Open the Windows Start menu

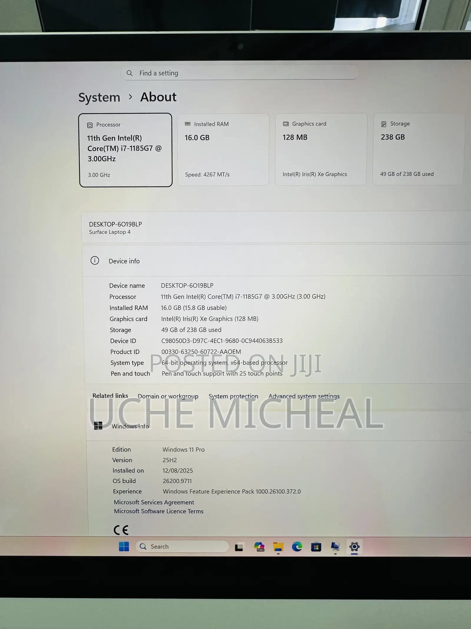(x=124, y=546)
